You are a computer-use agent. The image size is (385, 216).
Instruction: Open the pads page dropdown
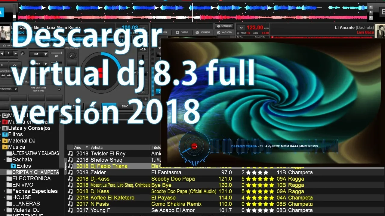pos(8,89)
